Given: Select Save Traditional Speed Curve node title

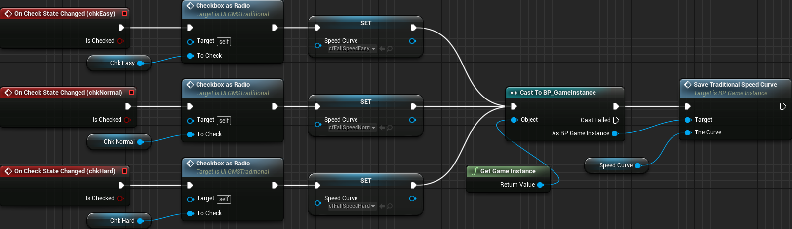Looking at the screenshot, I should coord(735,85).
